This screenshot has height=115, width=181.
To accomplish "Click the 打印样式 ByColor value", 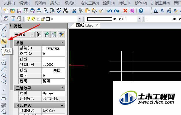I will point(53,111).
